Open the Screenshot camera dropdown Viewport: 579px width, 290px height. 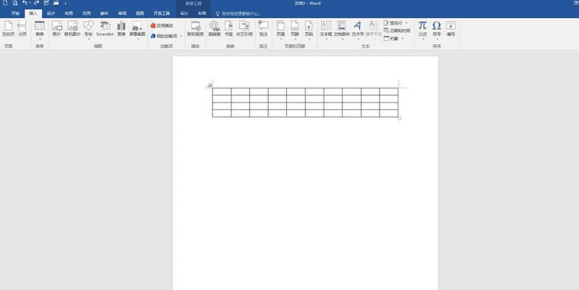[x=137, y=30]
